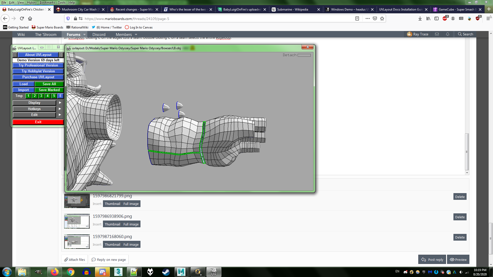Click Reply on new page button
Image resolution: width=493 pixels, height=277 pixels.
pos(109,260)
